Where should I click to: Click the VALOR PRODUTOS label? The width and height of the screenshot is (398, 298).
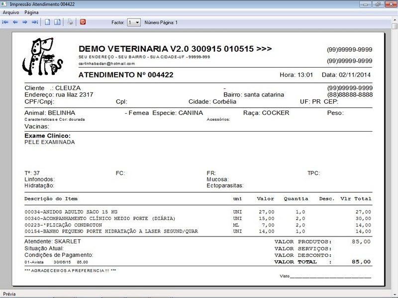click(x=303, y=242)
